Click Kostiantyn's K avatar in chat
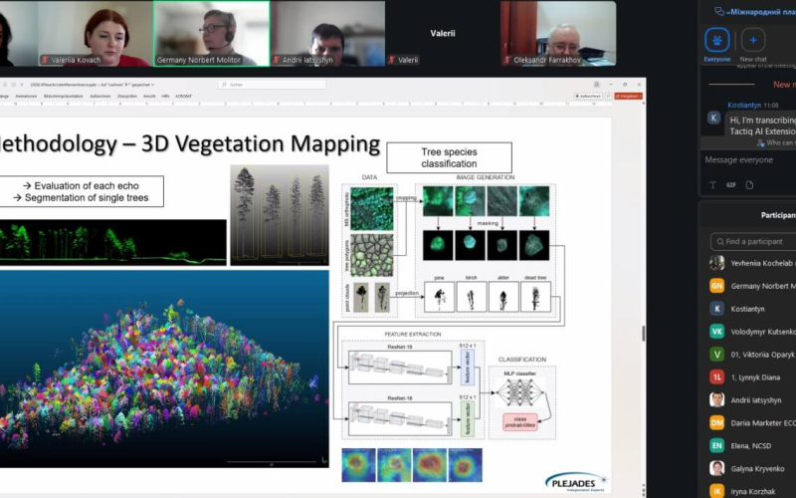 (x=713, y=118)
